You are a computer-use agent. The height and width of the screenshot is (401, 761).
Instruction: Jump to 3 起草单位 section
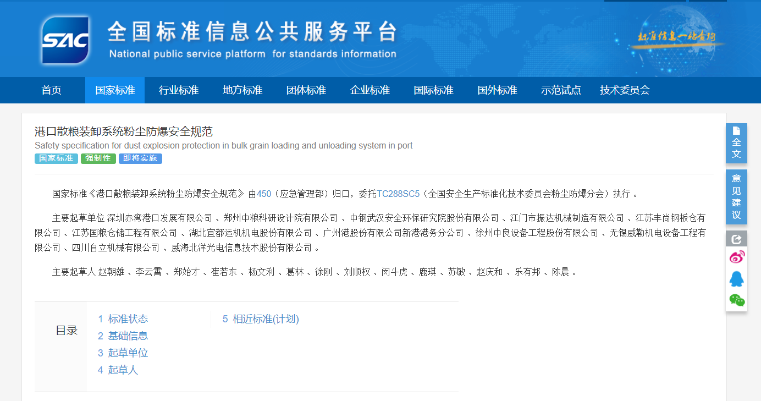point(123,353)
